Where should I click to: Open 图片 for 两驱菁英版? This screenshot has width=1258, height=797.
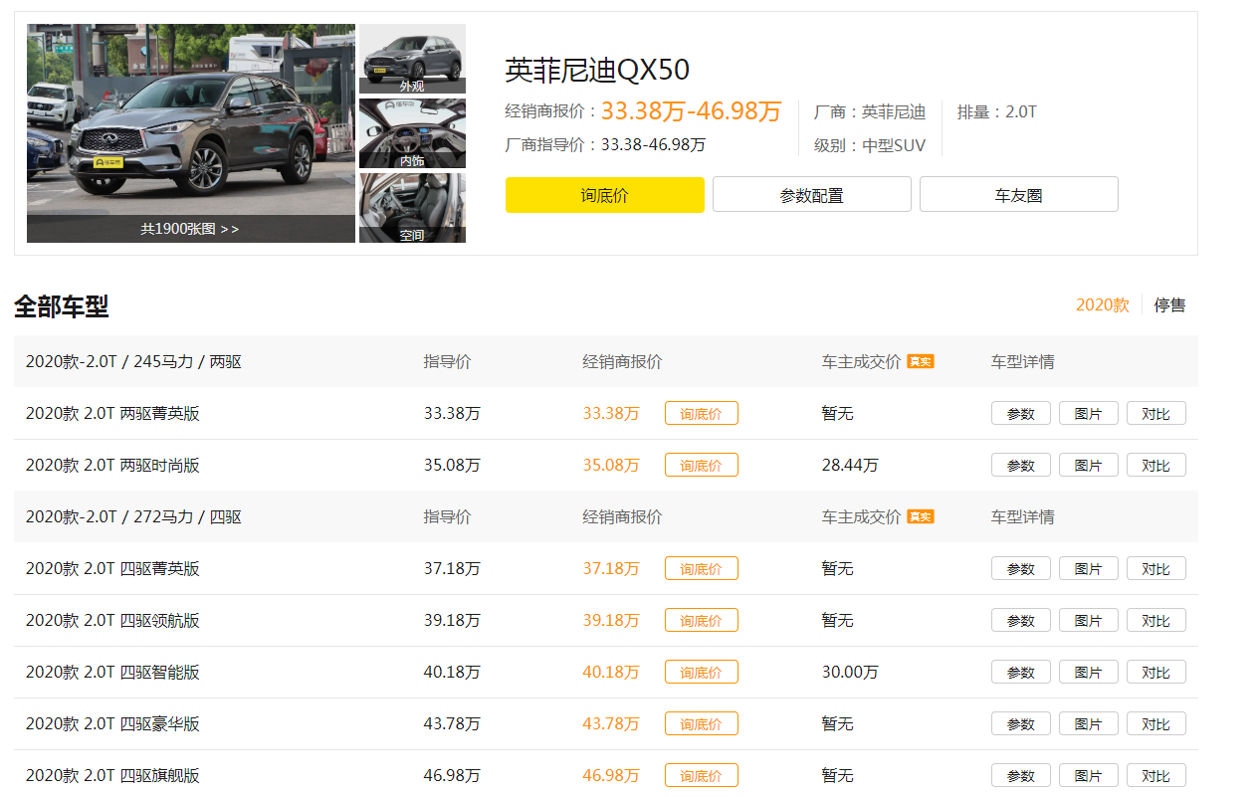1089,414
